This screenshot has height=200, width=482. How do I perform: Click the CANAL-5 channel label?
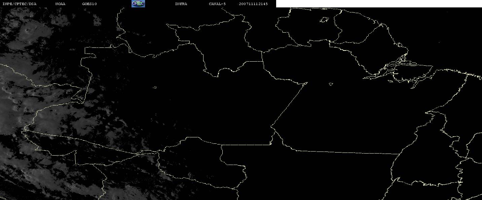tap(217, 4)
